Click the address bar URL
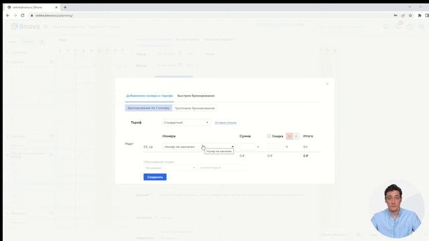The width and height of the screenshot is (429, 241). tap(54, 15)
